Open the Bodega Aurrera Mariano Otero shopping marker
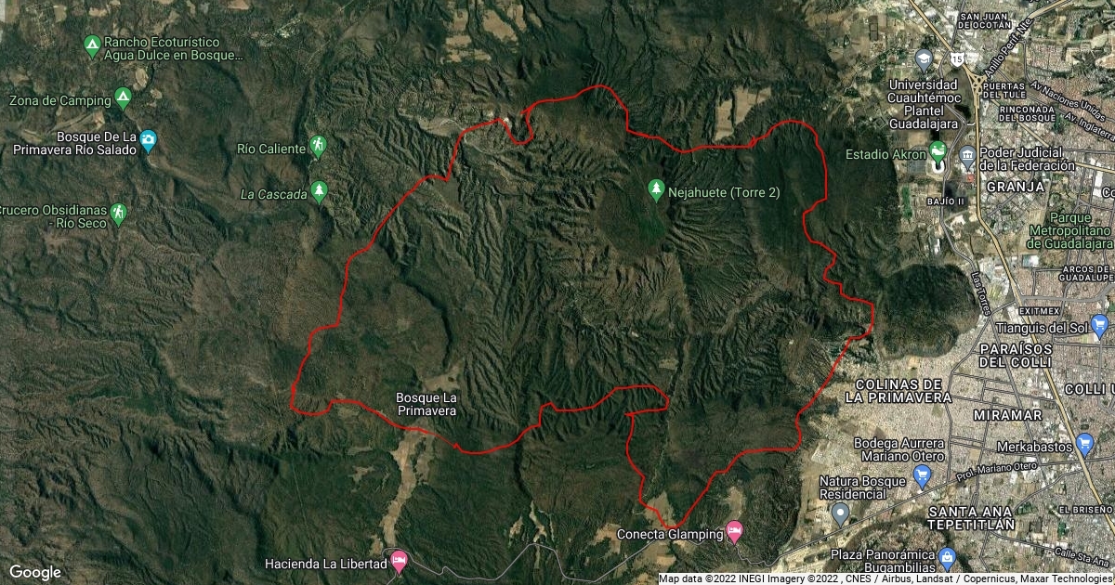 point(922,475)
